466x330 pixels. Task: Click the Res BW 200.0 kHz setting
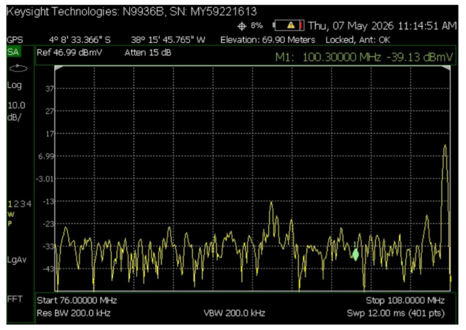pos(74,313)
